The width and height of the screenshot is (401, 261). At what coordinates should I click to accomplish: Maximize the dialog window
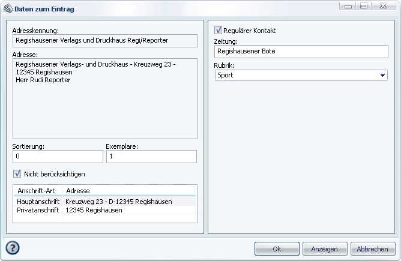coord(364,5)
